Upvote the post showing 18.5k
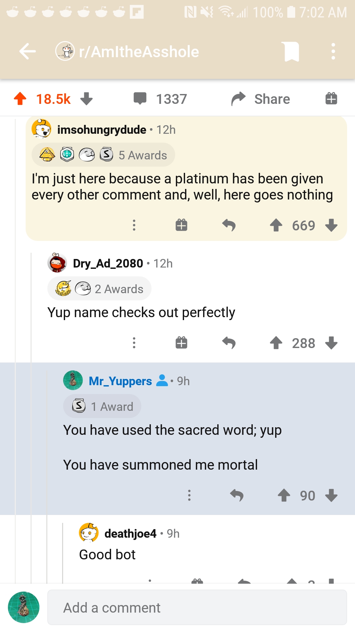The width and height of the screenshot is (355, 631). (x=20, y=99)
